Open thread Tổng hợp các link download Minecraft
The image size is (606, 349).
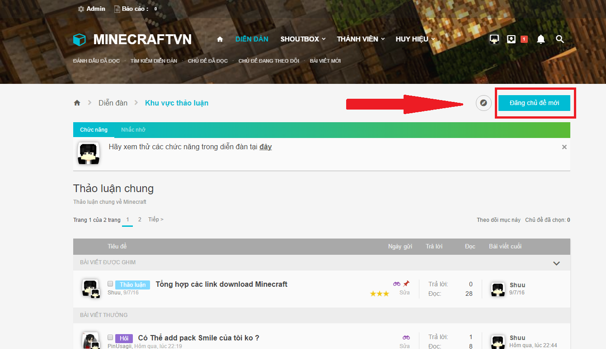[x=221, y=284]
